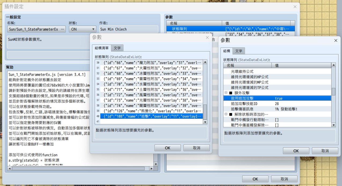Click scroll-down arrow in right dialog table
The image size is (342, 186).
[x=333, y=125]
